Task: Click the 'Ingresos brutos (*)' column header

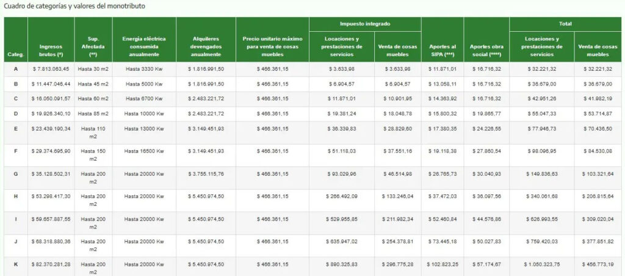Action: [x=51, y=50]
